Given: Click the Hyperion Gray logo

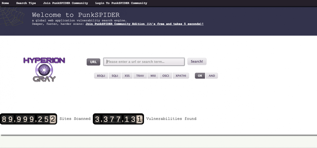Looking at the screenshot, I should 44,70.
